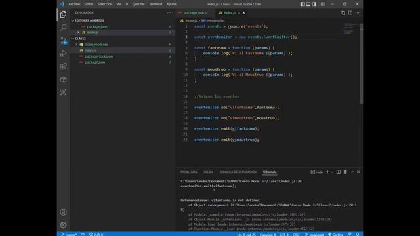Open the changes compare icon in editor toolbar
The height and width of the screenshot is (236, 420).
tap(343, 13)
